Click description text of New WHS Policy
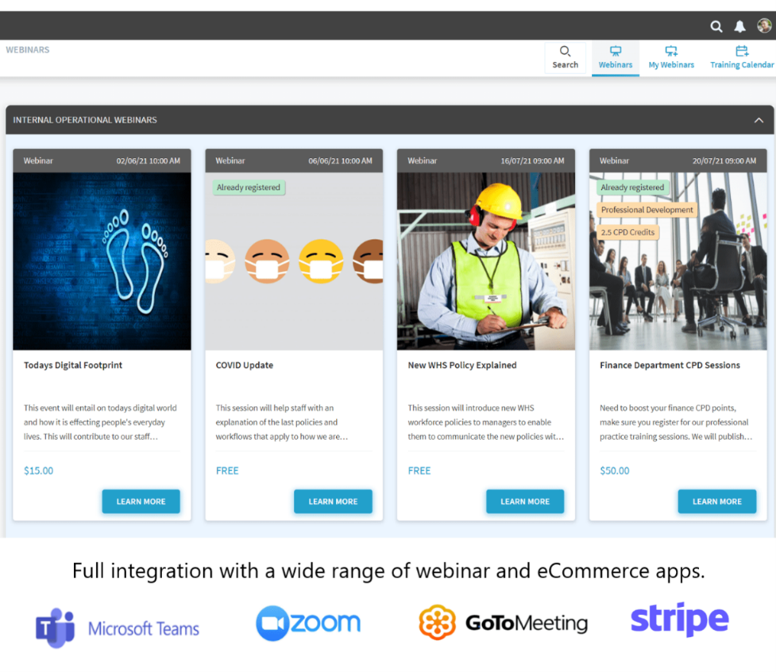 click(485, 422)
